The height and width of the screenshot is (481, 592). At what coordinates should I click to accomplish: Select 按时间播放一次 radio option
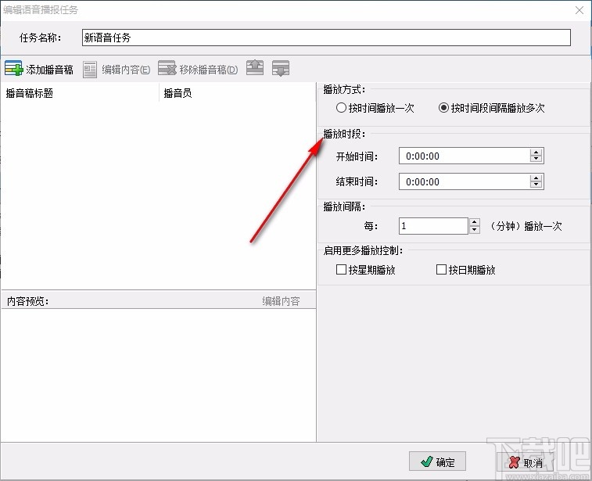[375, 108]
